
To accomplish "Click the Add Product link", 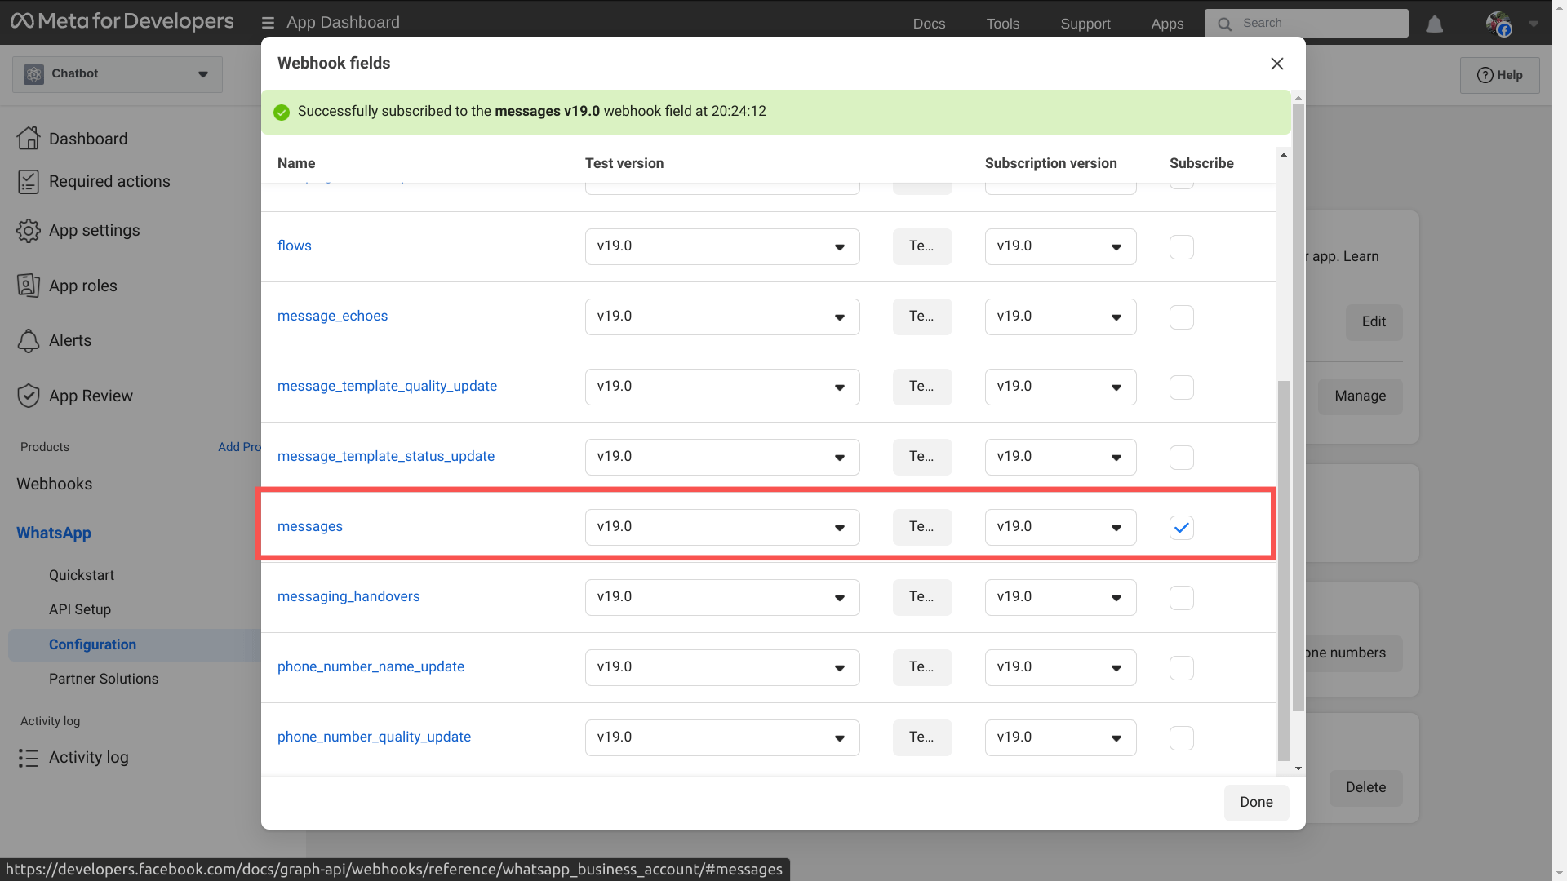I will tap(239, 447).
